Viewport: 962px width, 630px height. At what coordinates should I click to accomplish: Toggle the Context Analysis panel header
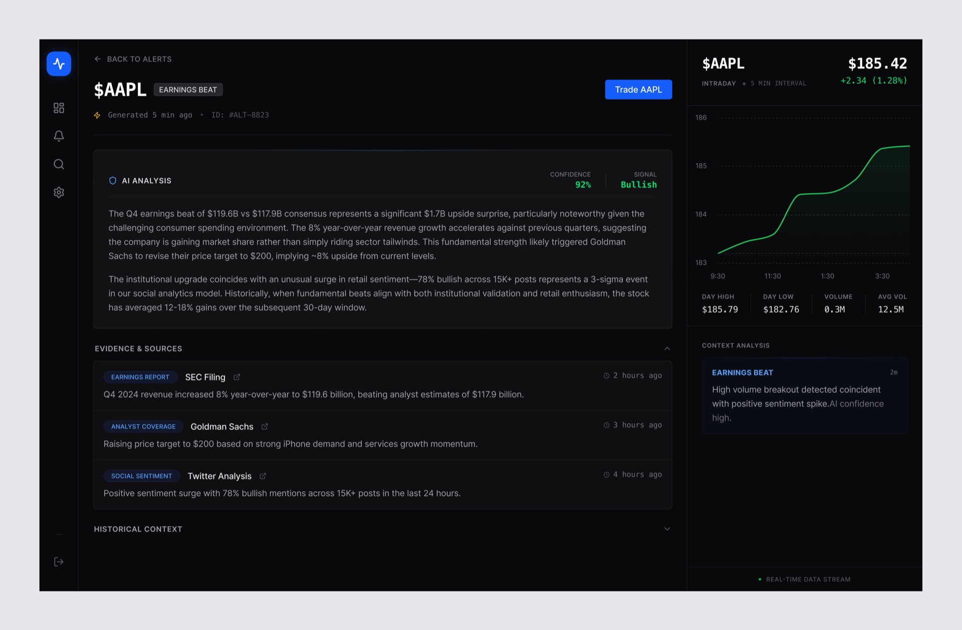pyautogui.click(x=736, y=345)
